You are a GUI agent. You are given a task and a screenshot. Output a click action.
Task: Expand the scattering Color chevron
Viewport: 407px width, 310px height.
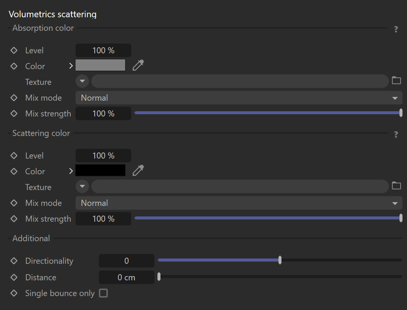[71, 171]
